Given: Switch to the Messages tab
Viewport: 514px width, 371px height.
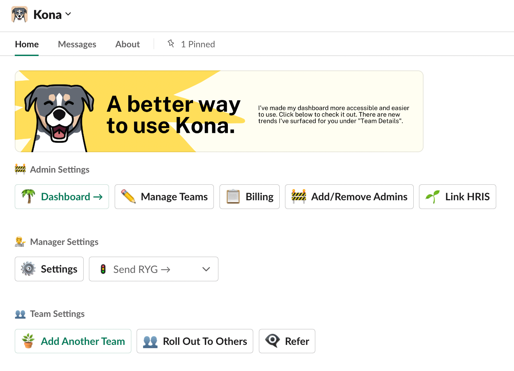Looking at the screenshot, I should (77, 44).
